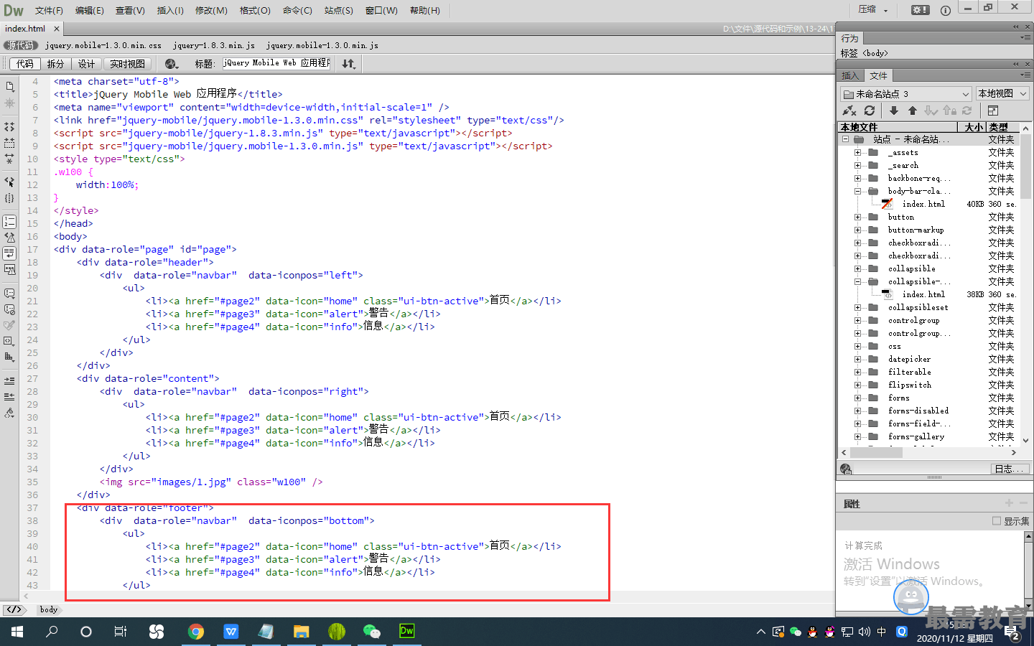Expand the flipswitch folder
The height and width of the screenshot is (646, 1034).
tap(857, 385)
